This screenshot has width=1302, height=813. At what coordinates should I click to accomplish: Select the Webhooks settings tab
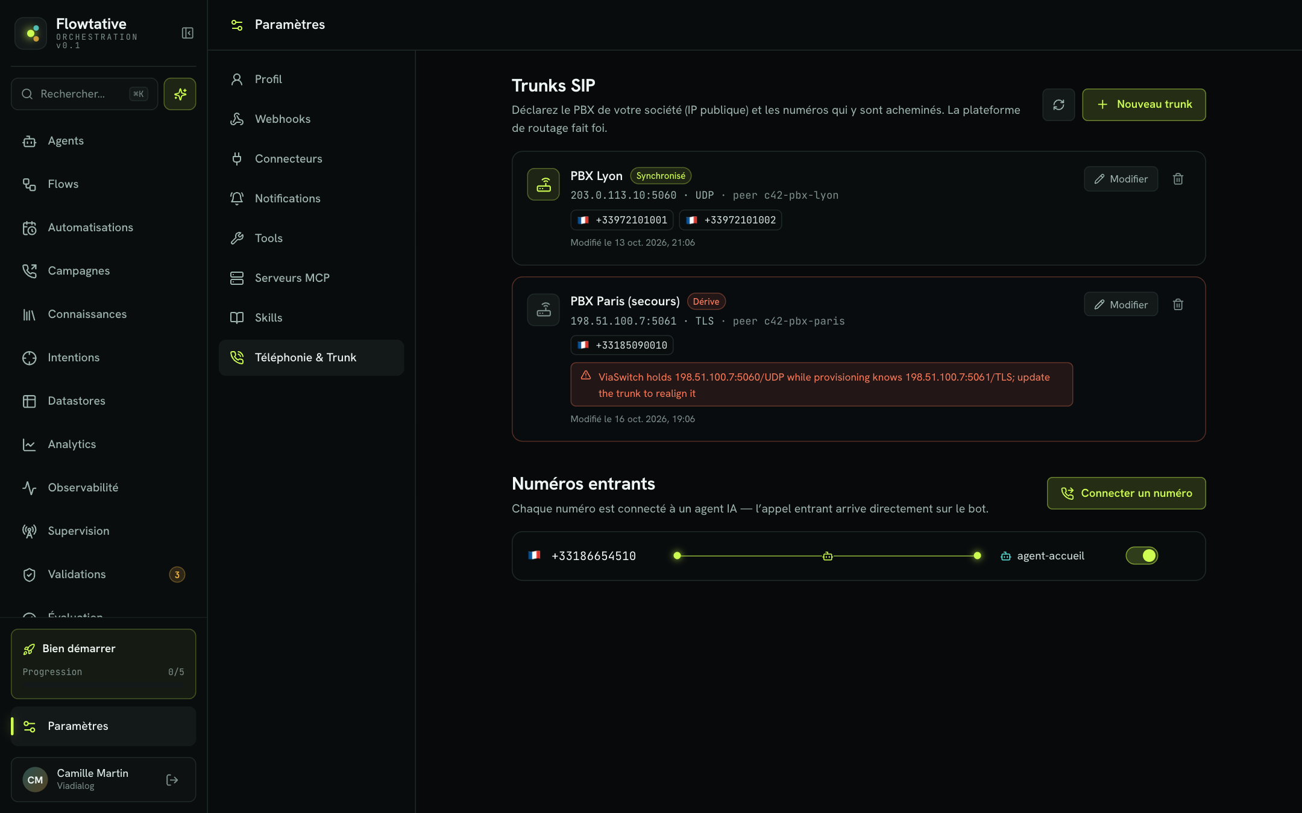point(311,119)
